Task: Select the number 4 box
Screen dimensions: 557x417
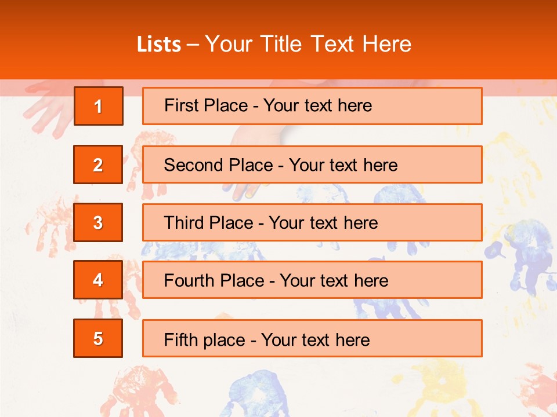Action: [x=98, y=280]
